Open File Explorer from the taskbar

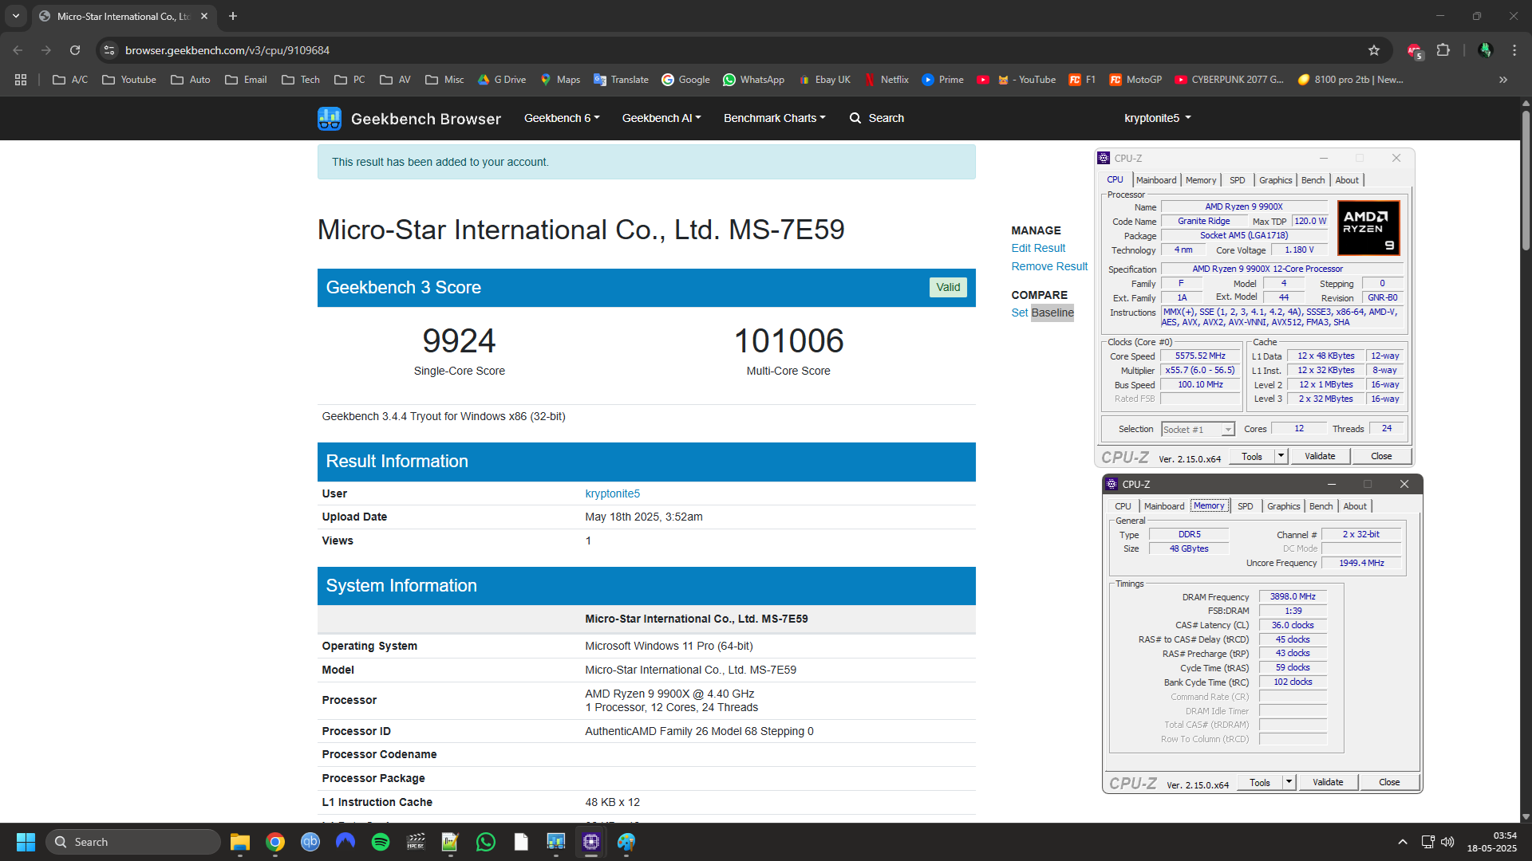coord(240,842)
